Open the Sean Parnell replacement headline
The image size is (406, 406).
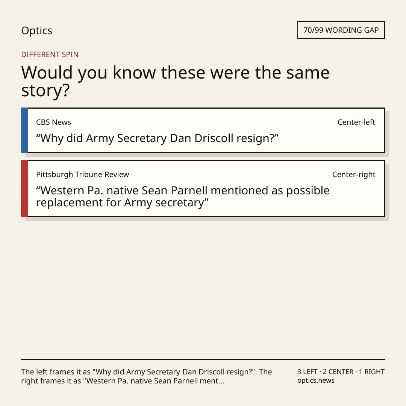click(x=183, y=197)
